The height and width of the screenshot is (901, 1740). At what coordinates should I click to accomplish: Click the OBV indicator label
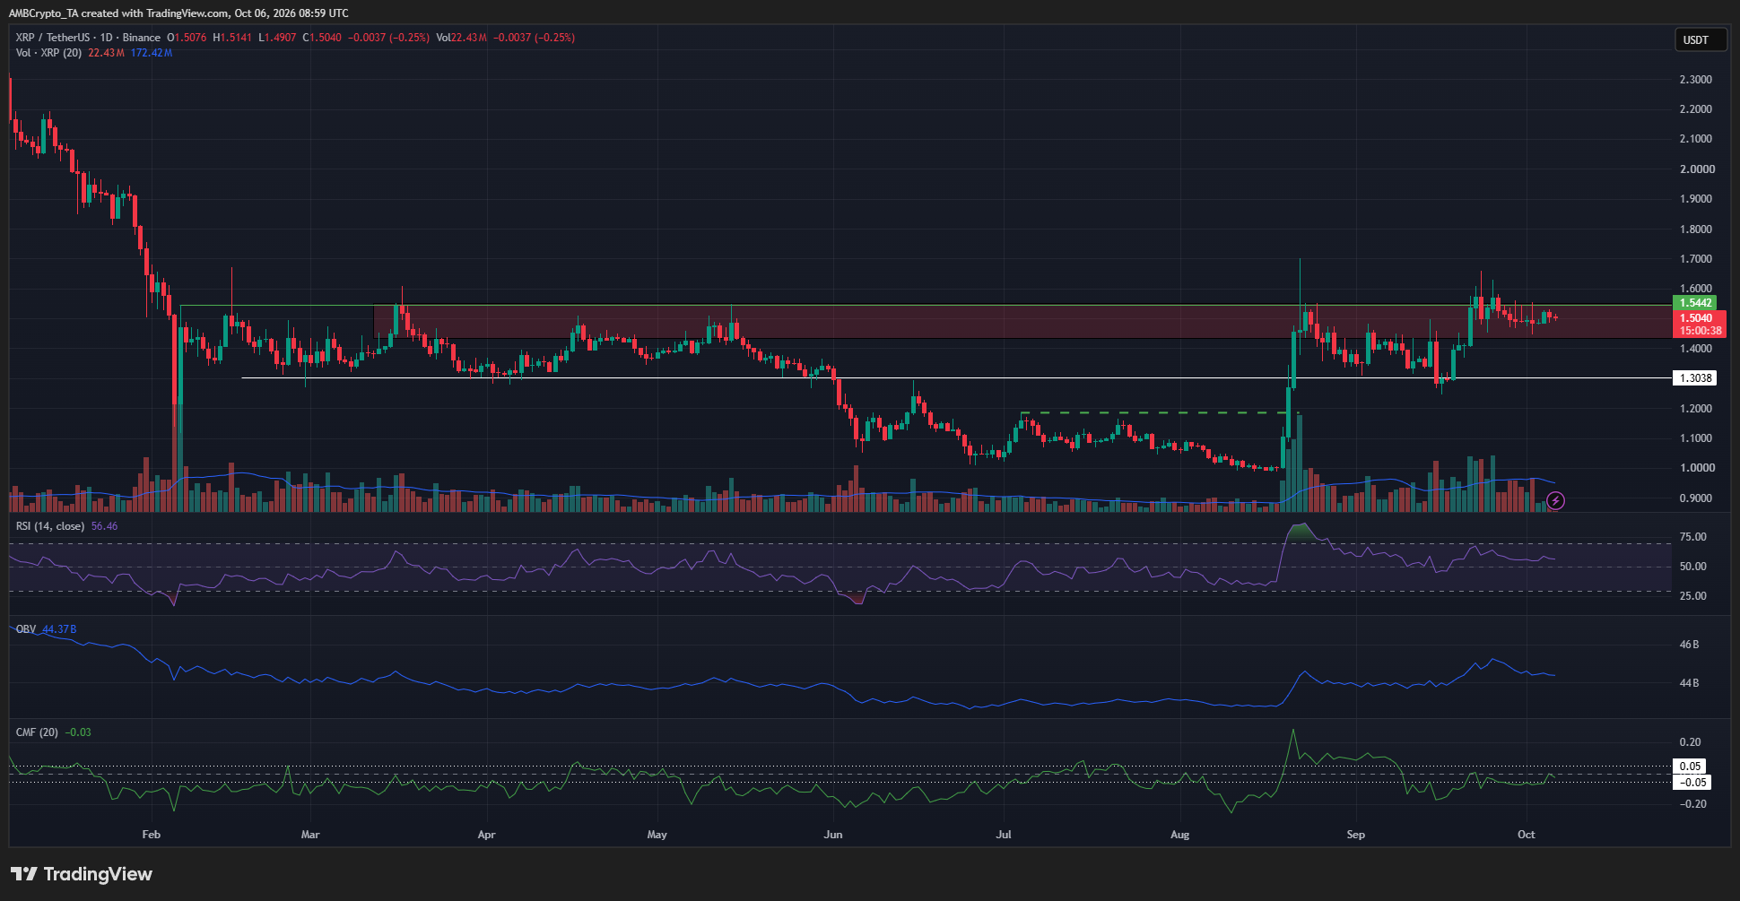tap(26, 629)
